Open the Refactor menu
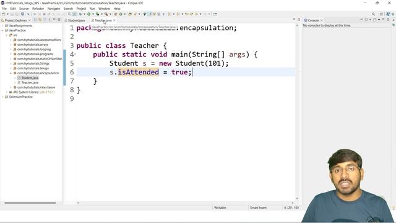 pyautogui.click(x=38, y=9)
